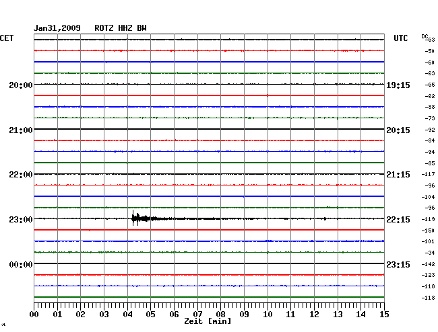Viewport: 438px width, 332px height.
Task: Select the station label ROTZ HHZ BW
Action: (x=121, y=28)
